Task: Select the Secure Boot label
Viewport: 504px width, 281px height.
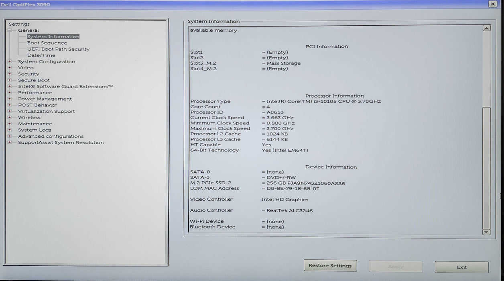Action: tap(34, 80)
